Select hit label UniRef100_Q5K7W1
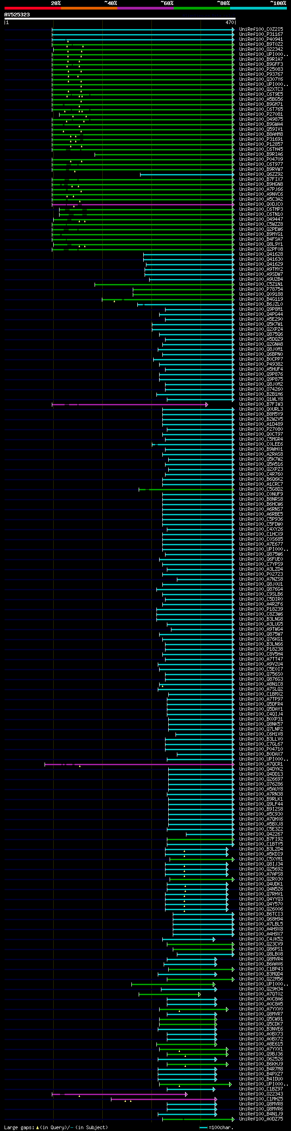 pyautogui.click(x=261, y=324)
